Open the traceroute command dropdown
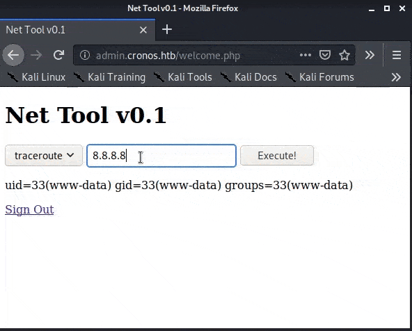The width and height of the screenshot is (412, 331). 44,155
